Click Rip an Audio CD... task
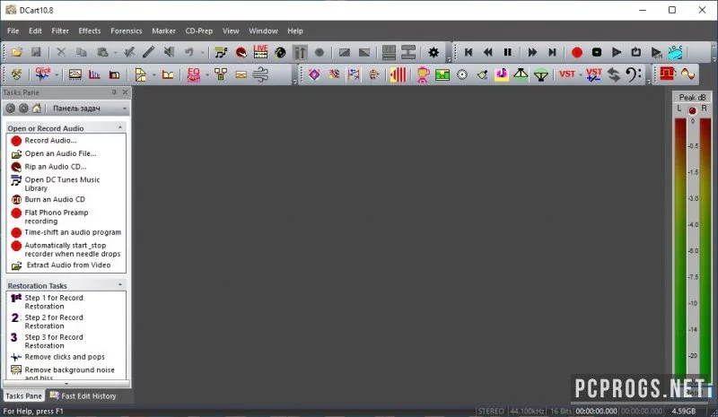Viewport: 718px width, 417px height. pos(56,167)
